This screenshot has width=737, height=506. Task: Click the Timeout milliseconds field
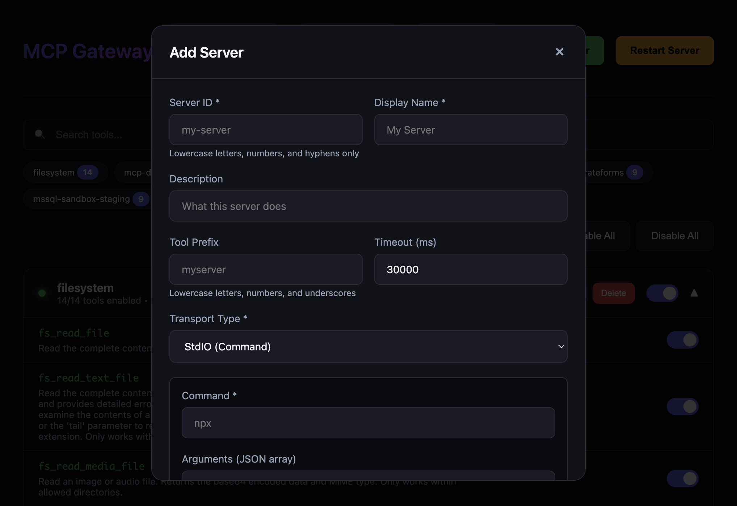(471, 269)
